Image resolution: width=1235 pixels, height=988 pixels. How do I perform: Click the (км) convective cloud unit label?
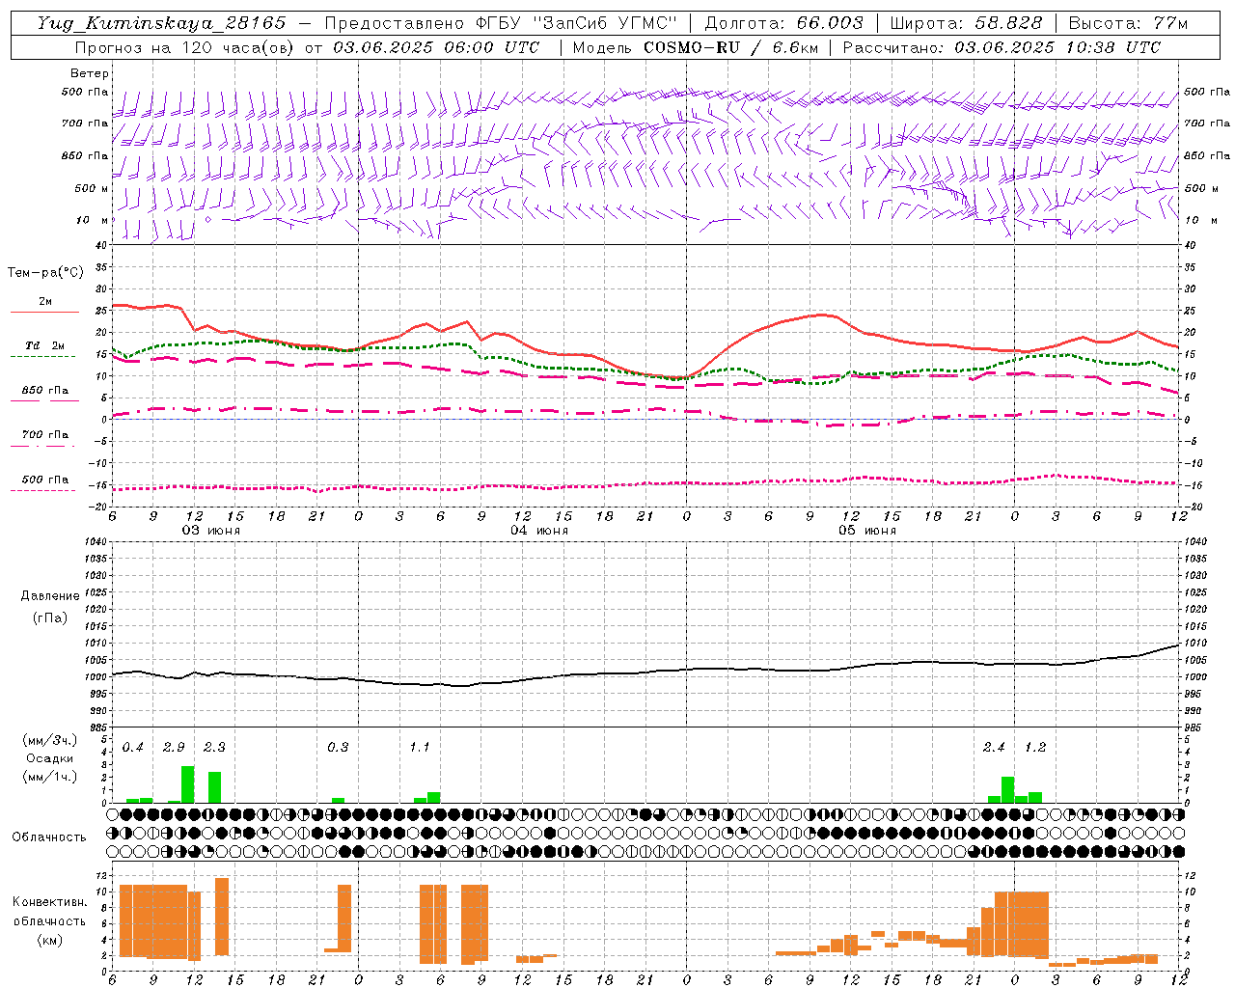(x=50, y=940)
